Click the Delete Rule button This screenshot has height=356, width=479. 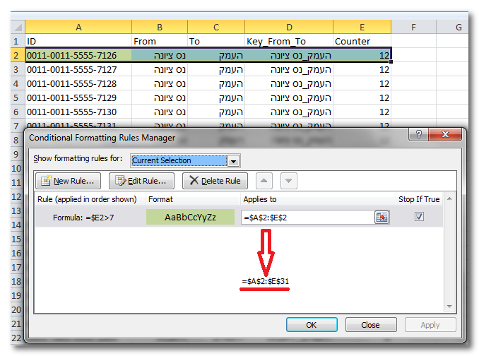(x=215, y=181)
